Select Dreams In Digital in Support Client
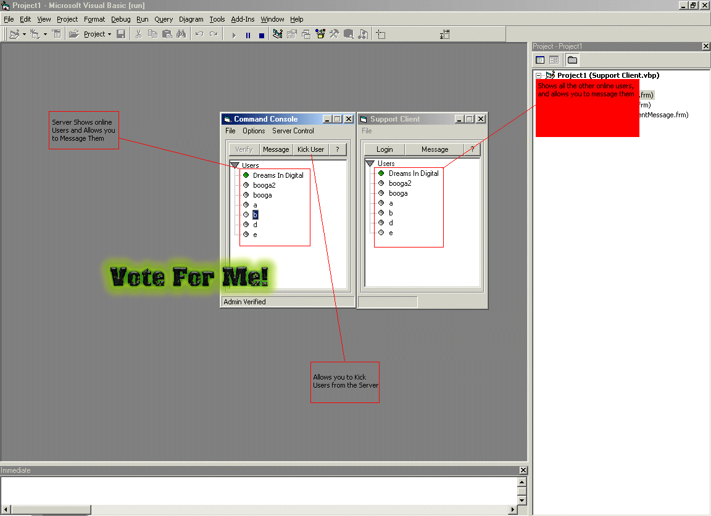The height and width of the screenshot is (516, 711). [413, 173]
